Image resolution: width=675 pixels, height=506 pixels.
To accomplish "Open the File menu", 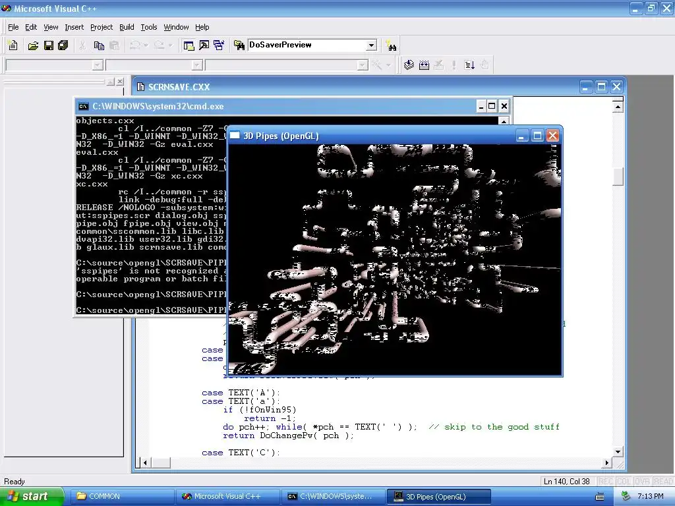I will point(13,27).
